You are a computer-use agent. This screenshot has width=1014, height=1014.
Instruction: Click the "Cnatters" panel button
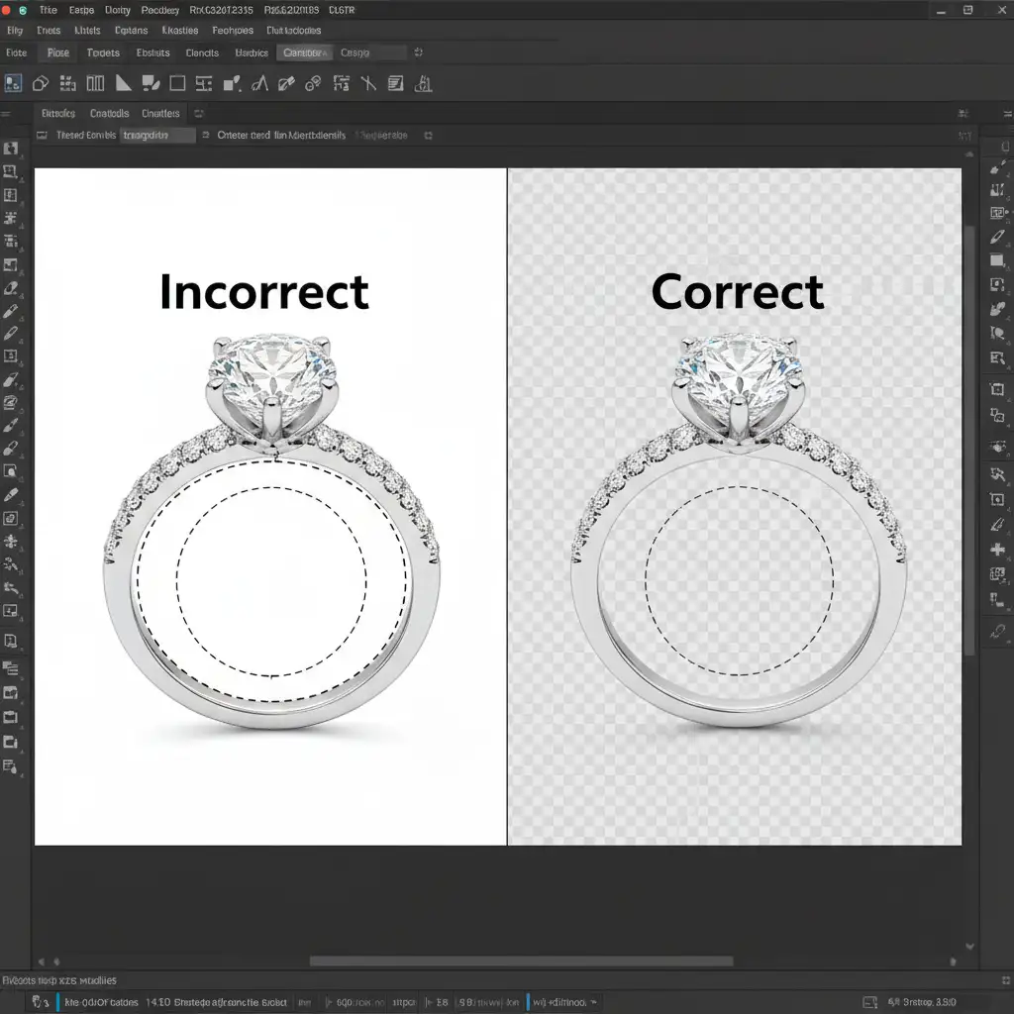tap(160, 114)
